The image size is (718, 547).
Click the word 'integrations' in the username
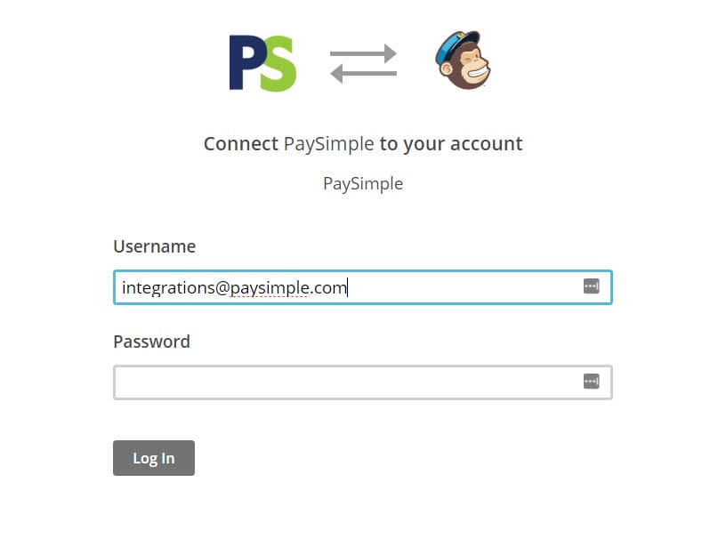click(168, 288)
